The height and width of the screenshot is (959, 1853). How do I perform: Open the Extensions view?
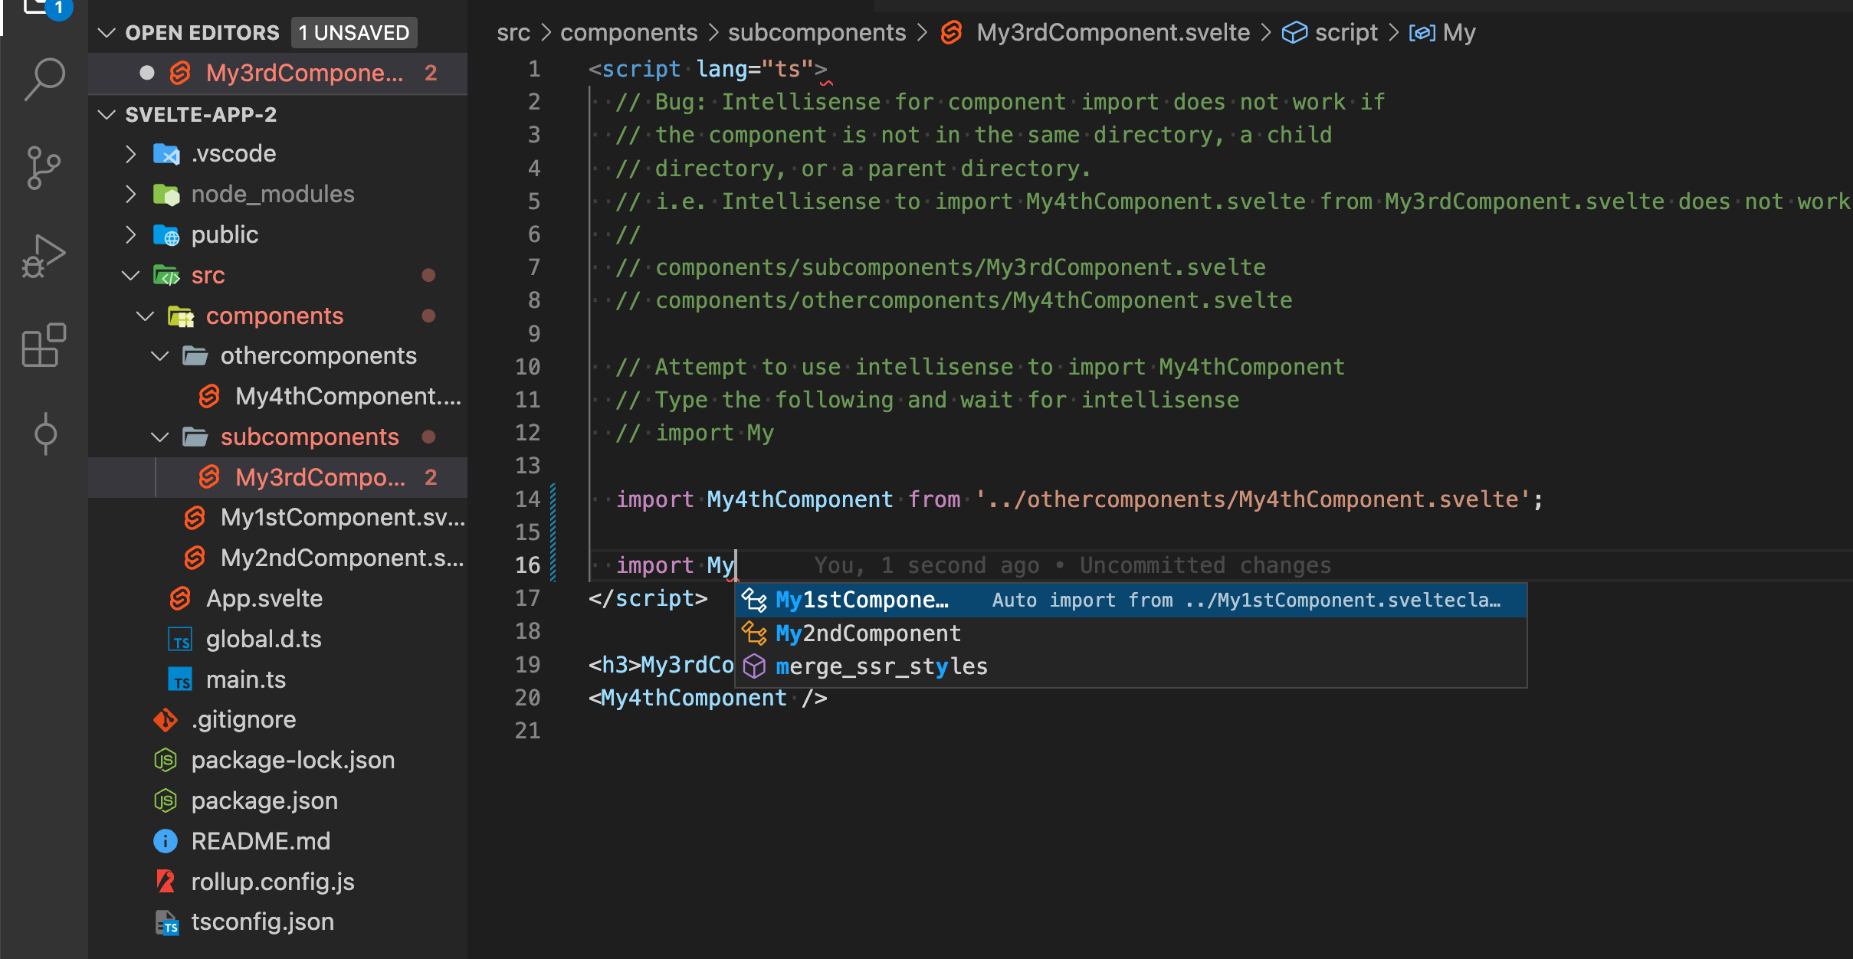[44, 345]
